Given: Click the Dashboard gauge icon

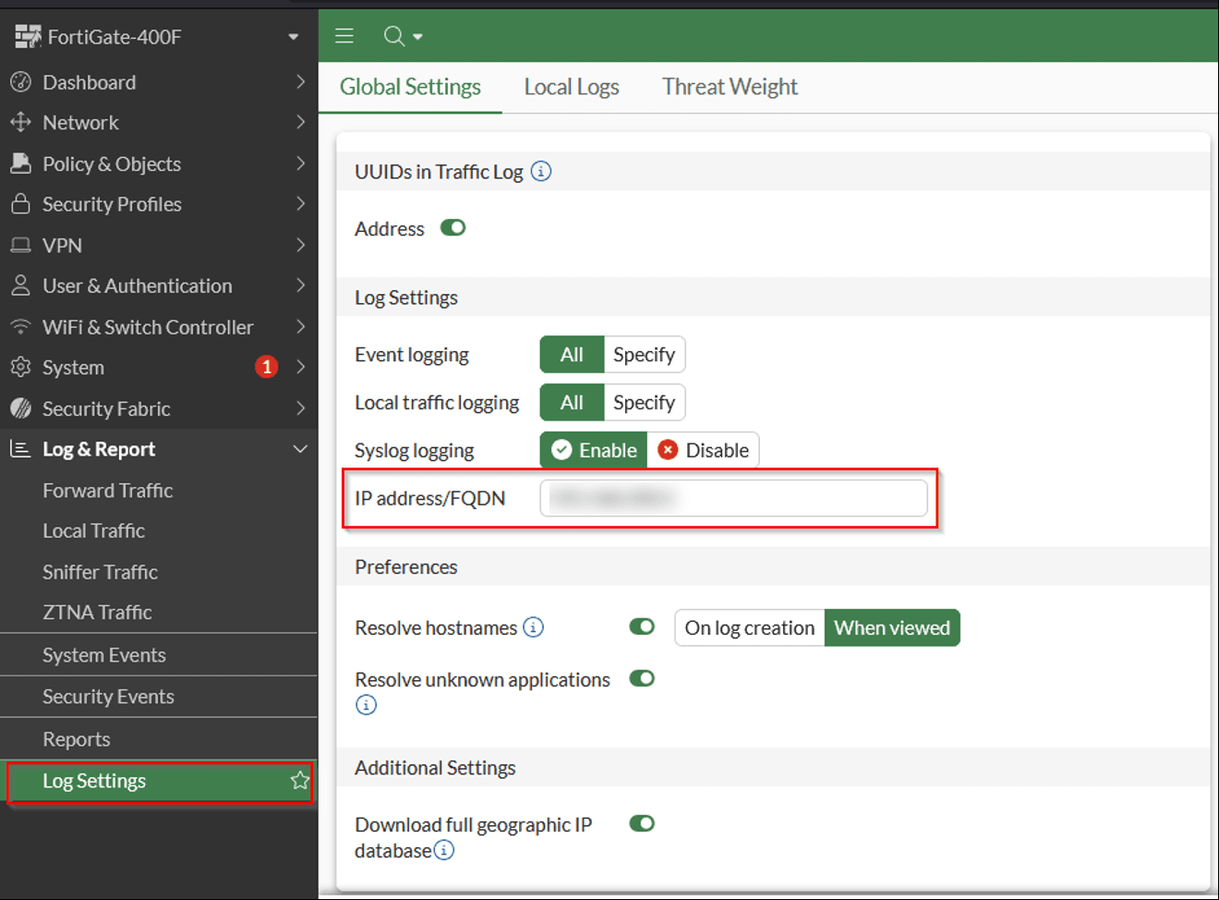Looking at the screenshot, I should pyautogui.click(x=20, y=82).
